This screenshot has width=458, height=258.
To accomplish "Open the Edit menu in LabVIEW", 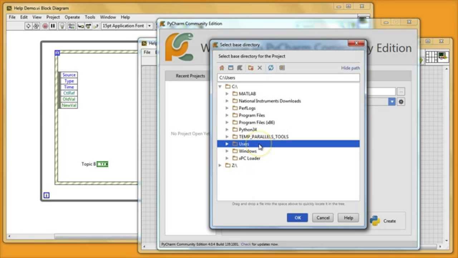I will (x=24, y=17).
